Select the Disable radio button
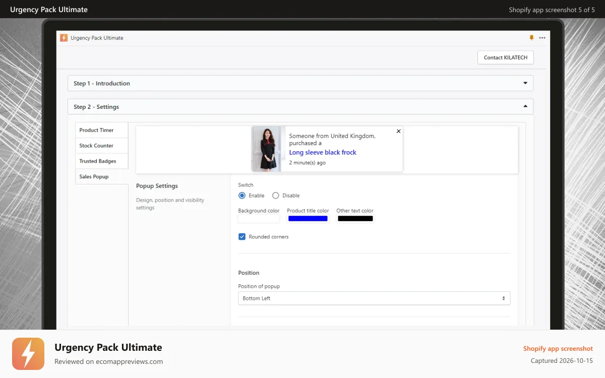Screen dimensions: 605x378 275,196
